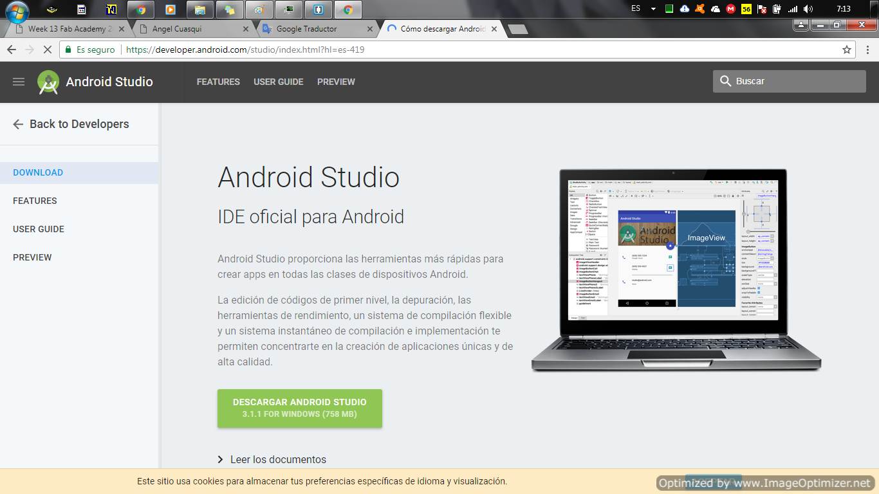Expand Leer los documentos section
This screenshot has height=494, width=879.
coord(272,459)
